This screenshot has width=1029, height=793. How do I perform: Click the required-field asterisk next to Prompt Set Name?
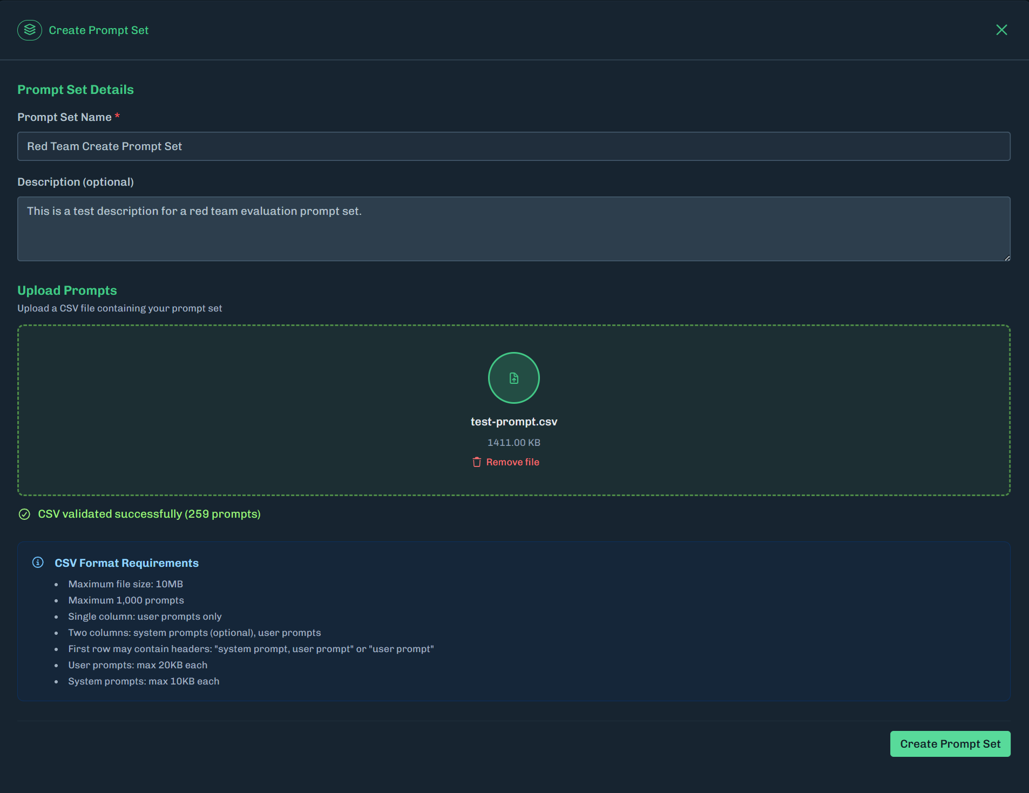pyautogui.click(x=117, y=116)
